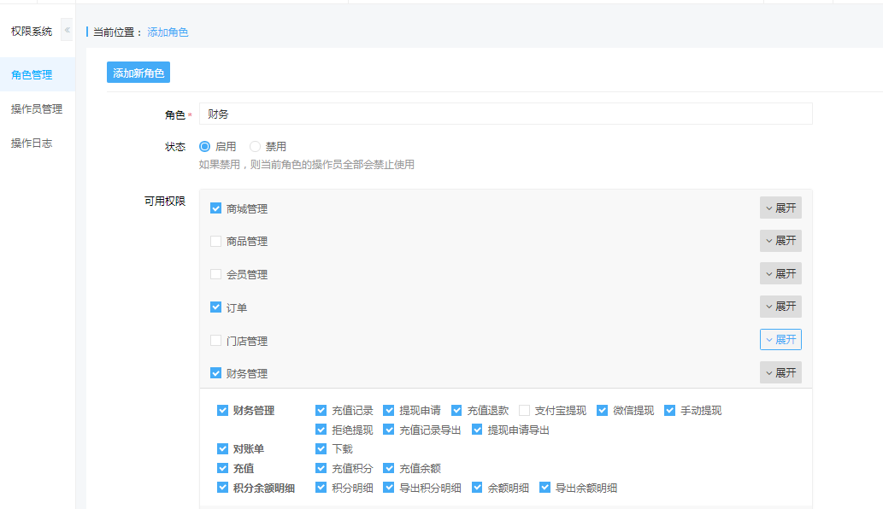Expand the 商城管理 row with 展开
Viewport: 883px width, 509px height.
pos(780,208)
